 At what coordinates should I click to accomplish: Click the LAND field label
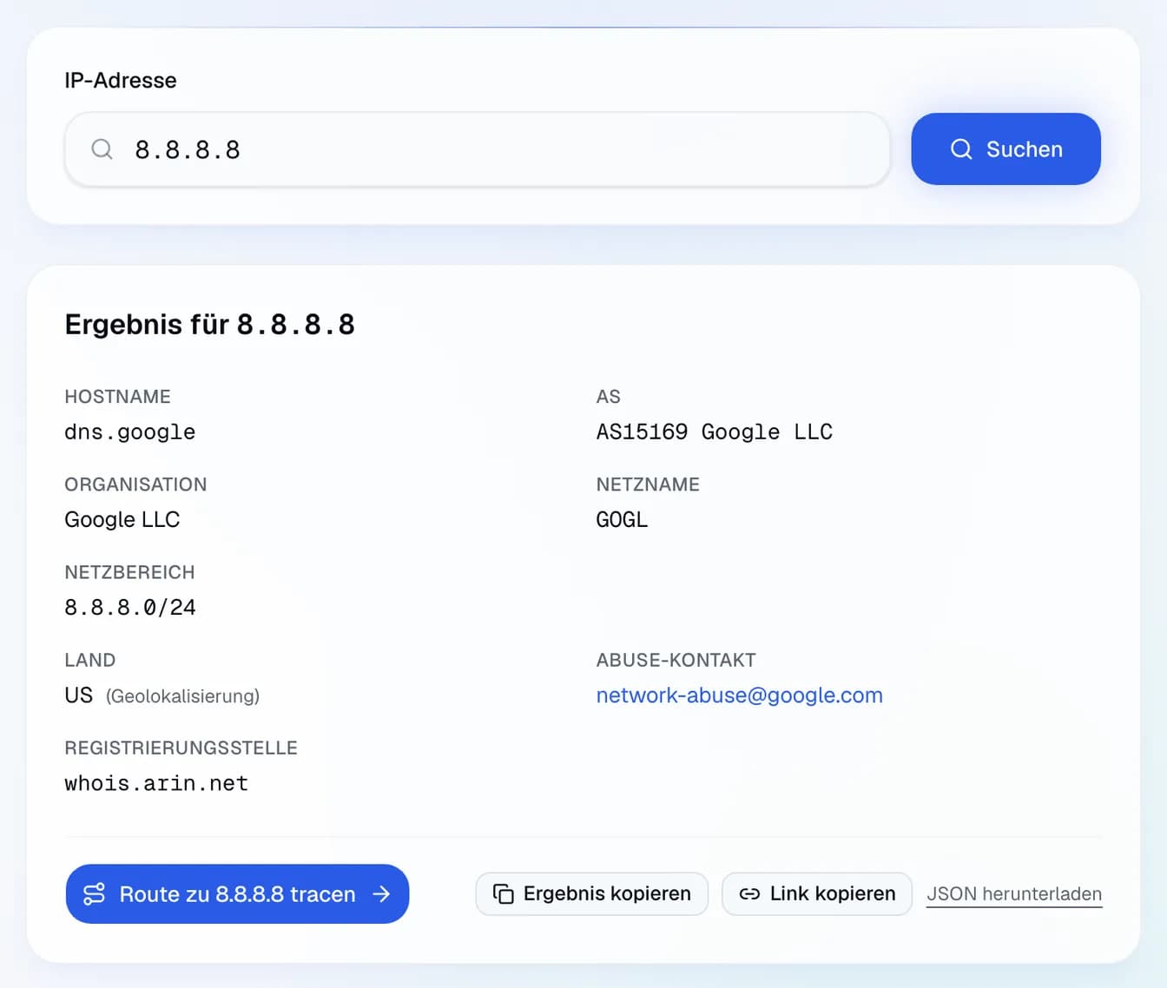(90, 660)
